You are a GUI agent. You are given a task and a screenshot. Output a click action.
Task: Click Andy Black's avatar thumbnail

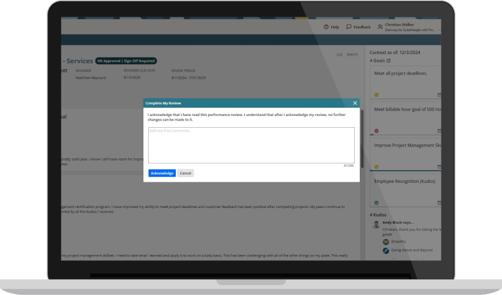(376, 225)
